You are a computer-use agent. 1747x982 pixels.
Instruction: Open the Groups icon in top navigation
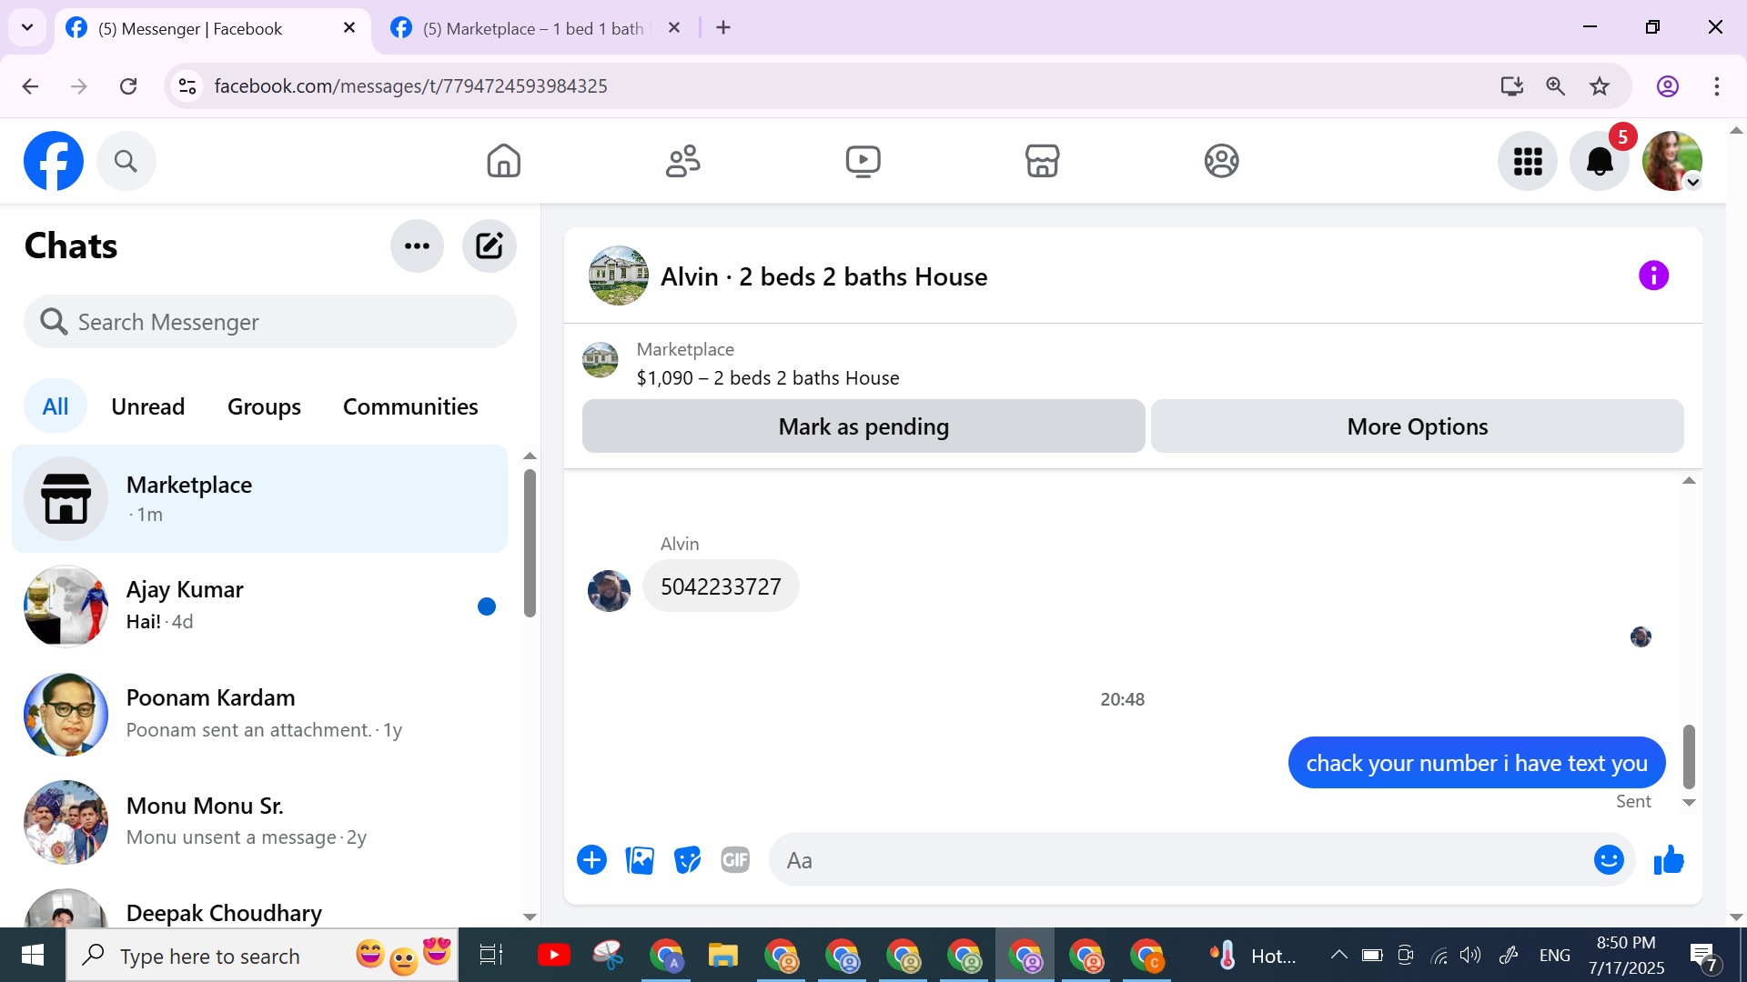1221,161
